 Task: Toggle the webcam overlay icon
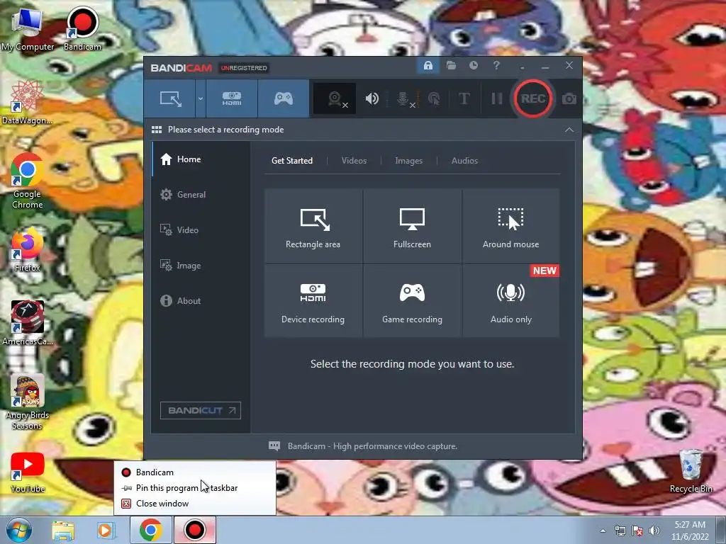click(x=335, y=98)
